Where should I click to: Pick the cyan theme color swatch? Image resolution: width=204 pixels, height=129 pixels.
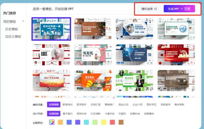[86, 122]
